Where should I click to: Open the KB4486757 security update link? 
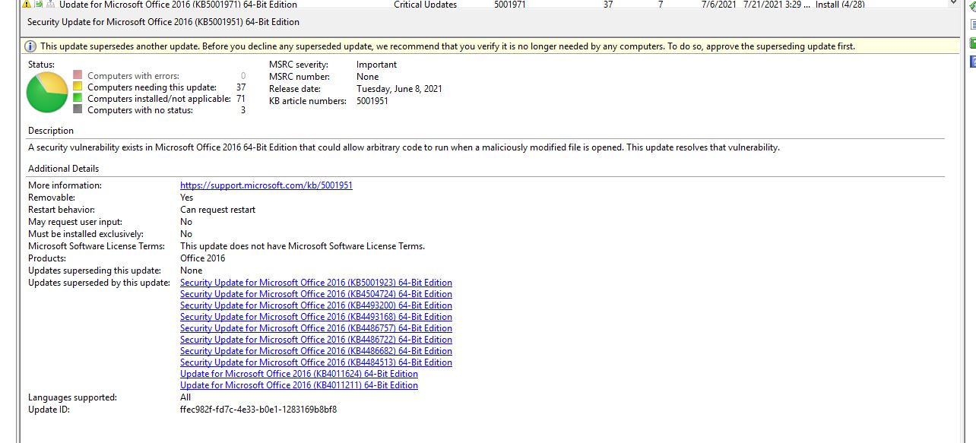315,328
